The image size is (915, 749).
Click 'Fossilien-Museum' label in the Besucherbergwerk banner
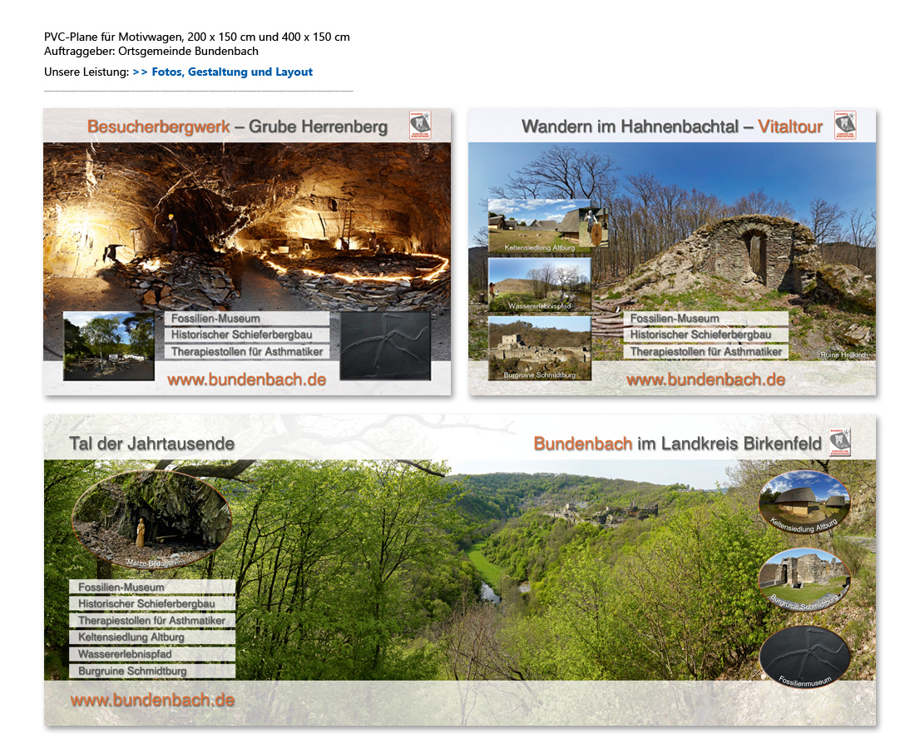click(247, 318)
